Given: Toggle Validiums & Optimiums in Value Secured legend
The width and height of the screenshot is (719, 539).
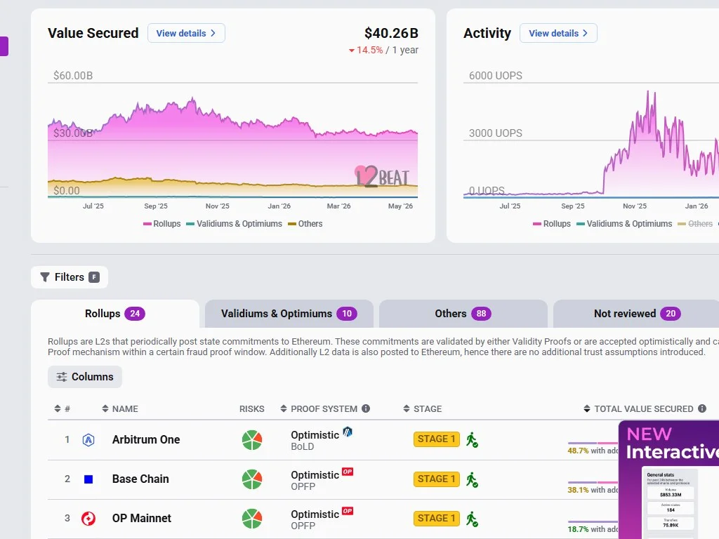Looking at the screenshot, I should click(x=235, y=224).
